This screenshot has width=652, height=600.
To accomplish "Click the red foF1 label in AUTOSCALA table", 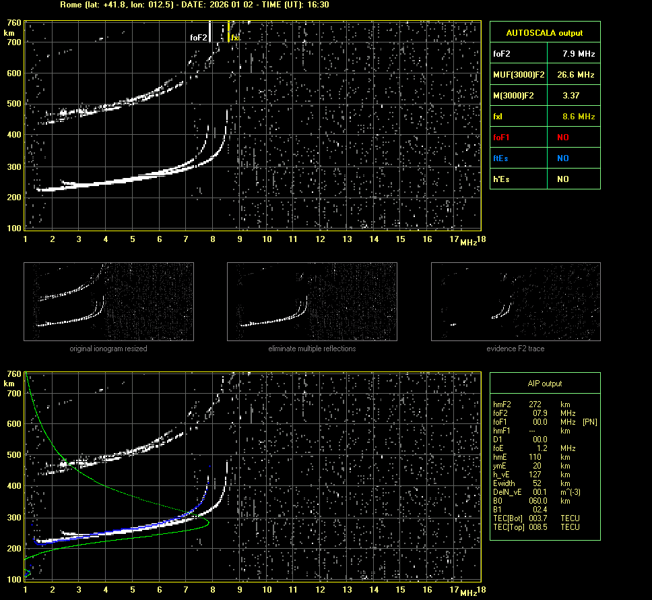I will tap(501, 137).
